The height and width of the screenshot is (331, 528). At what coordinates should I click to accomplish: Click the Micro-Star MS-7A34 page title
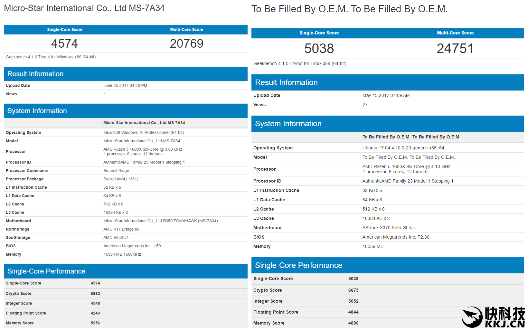[x=84, y=8]
